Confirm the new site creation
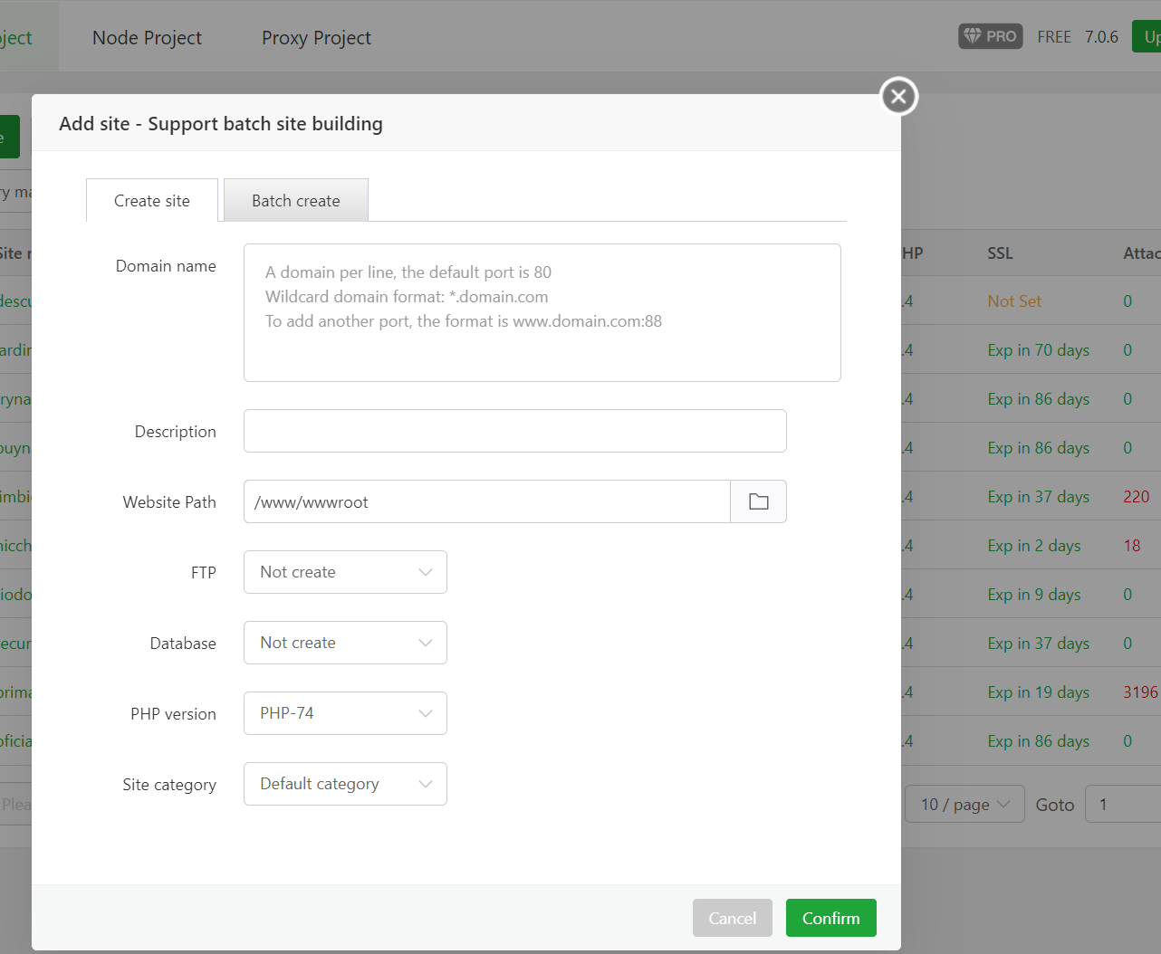Viewport: 1161px width, 954px height. coord(830,917)
